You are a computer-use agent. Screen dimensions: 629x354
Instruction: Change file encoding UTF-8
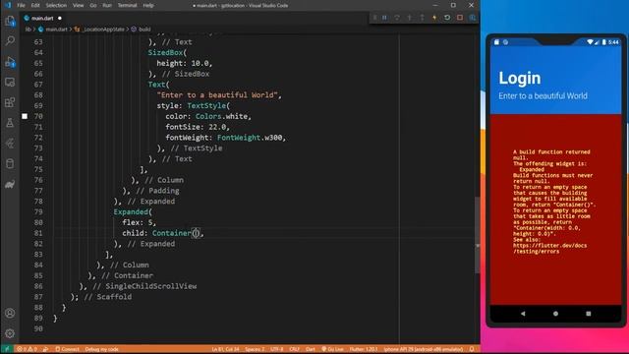pyautogui.click(x=276, y=349)
